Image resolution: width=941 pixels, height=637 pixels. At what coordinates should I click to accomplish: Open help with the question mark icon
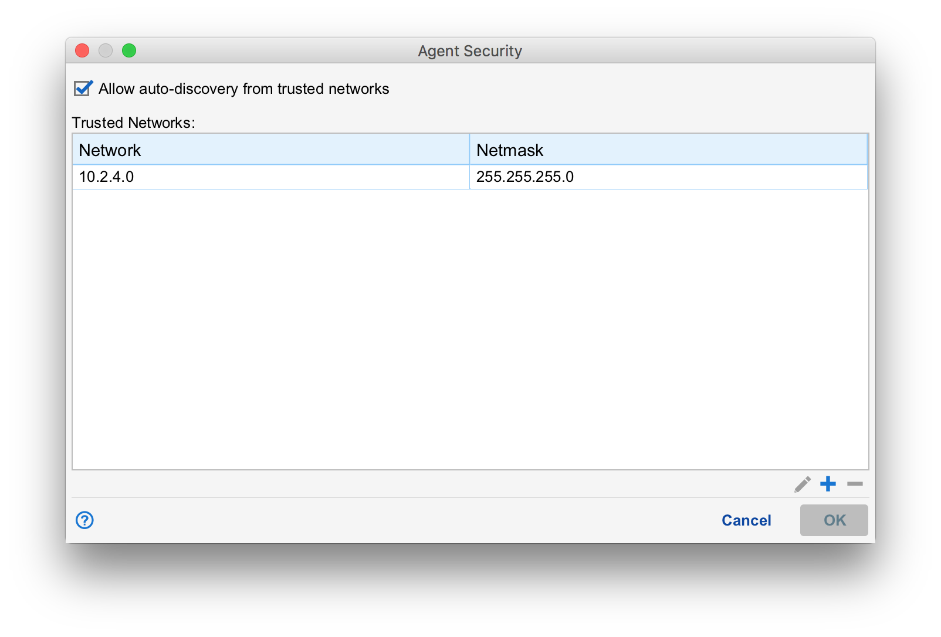point(84,520)
